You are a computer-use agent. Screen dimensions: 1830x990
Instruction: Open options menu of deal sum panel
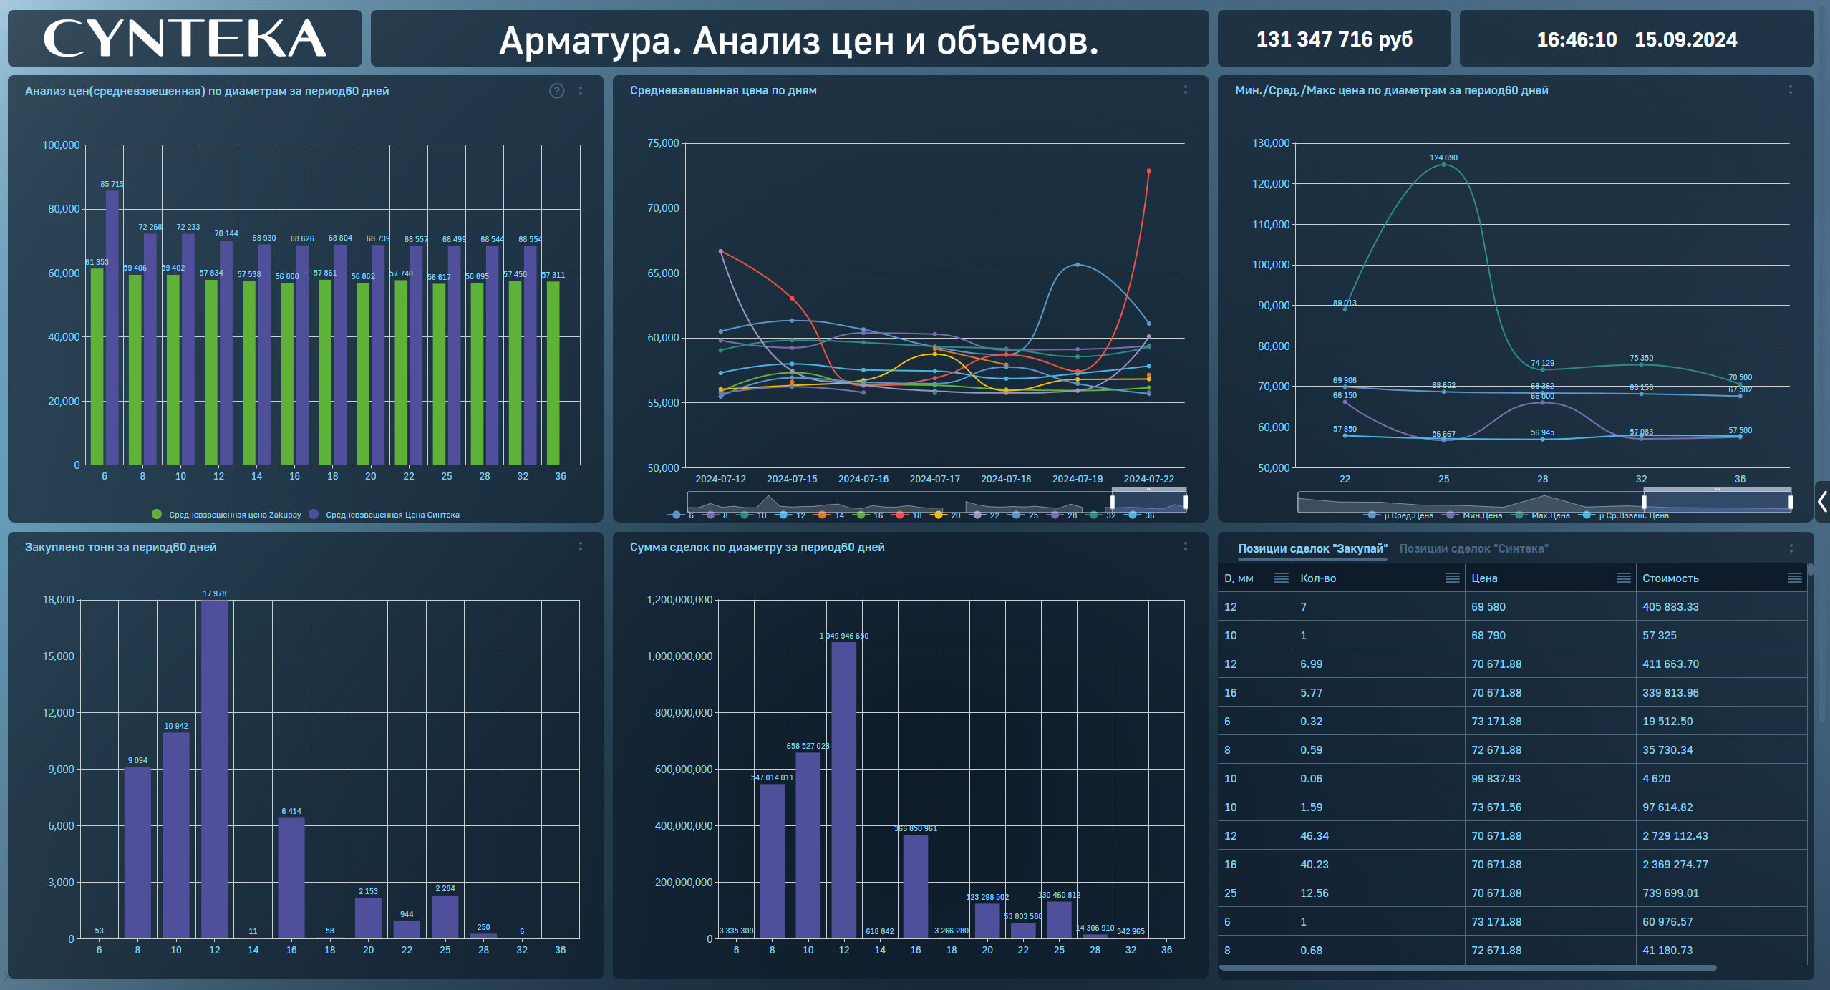[1186, 547]
